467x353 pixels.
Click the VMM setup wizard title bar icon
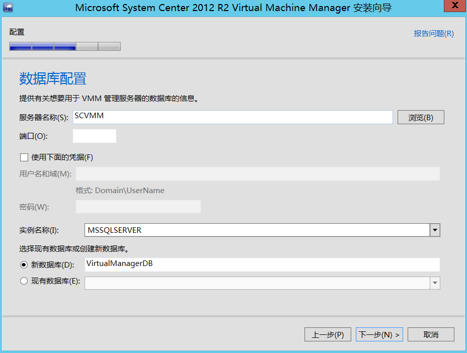pos(8,7)
